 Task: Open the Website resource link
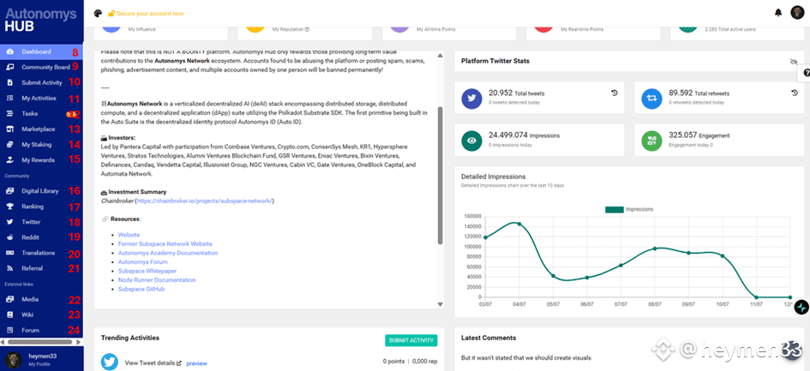[129, 235]
